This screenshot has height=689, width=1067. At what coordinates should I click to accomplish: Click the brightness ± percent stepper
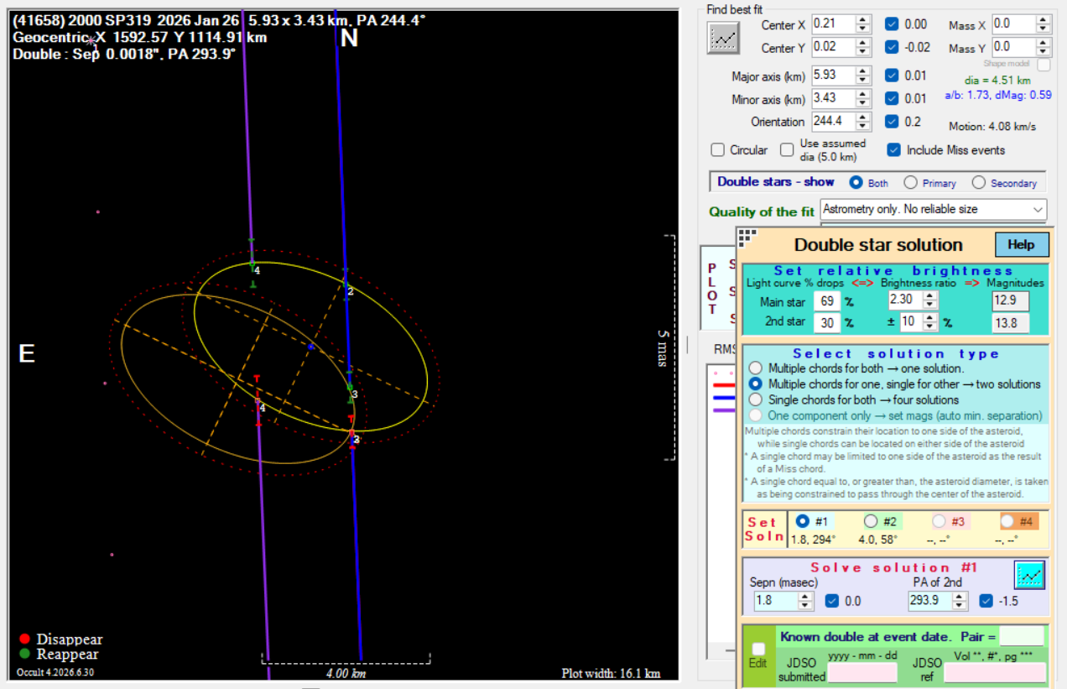click(x=930, y=321)
